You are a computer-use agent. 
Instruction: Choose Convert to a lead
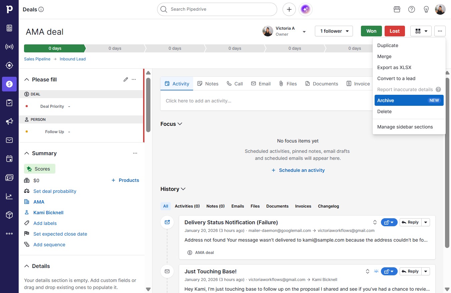pos(409,78)
